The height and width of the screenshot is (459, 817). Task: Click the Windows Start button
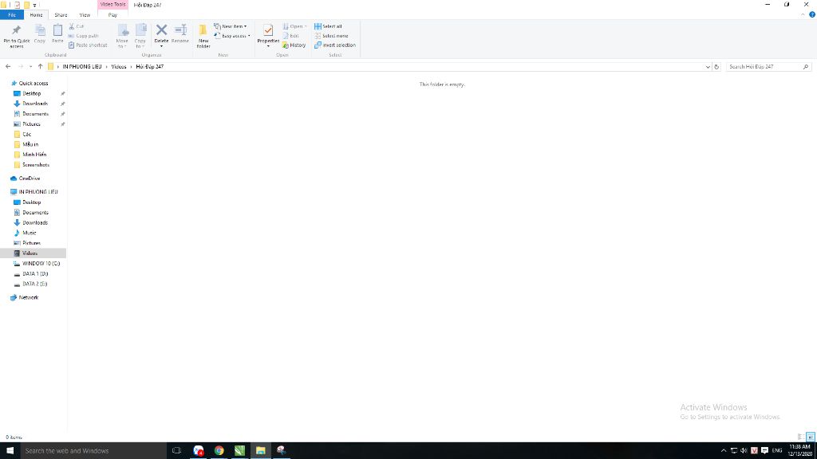pyautogui.click(x=10, y=451)
